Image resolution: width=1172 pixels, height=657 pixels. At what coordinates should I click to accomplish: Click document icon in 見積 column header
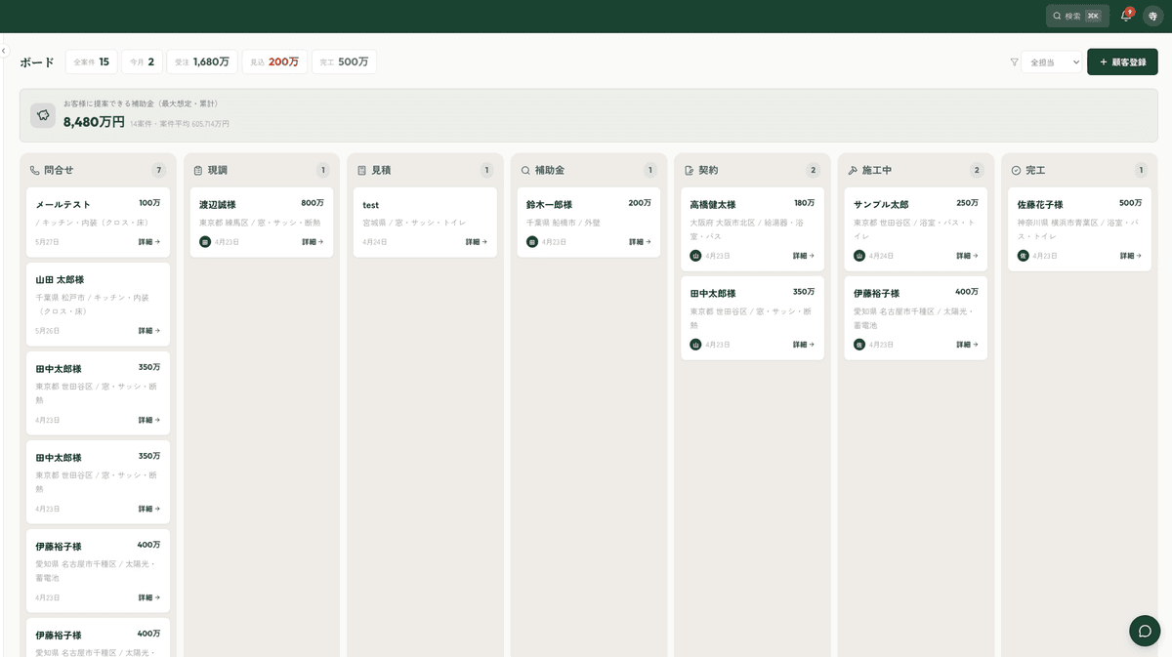pos(362,170)
